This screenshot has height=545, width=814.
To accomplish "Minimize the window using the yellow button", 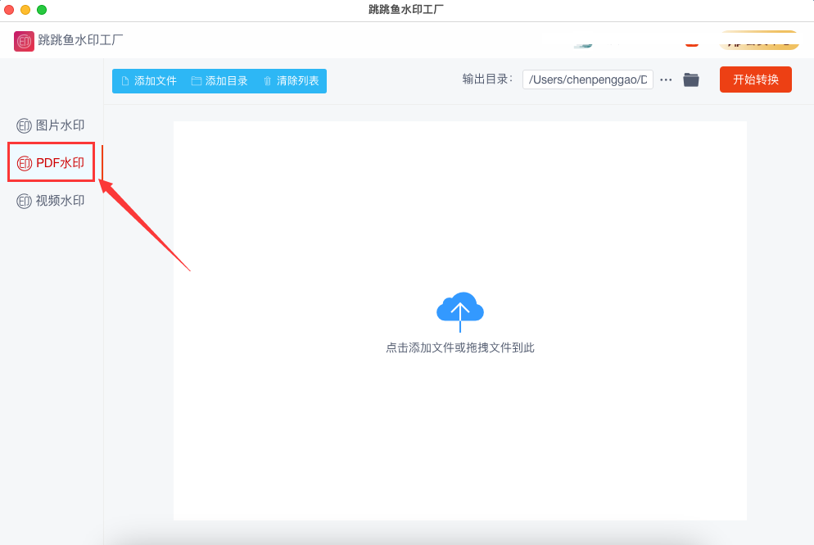I will (25, 10).
